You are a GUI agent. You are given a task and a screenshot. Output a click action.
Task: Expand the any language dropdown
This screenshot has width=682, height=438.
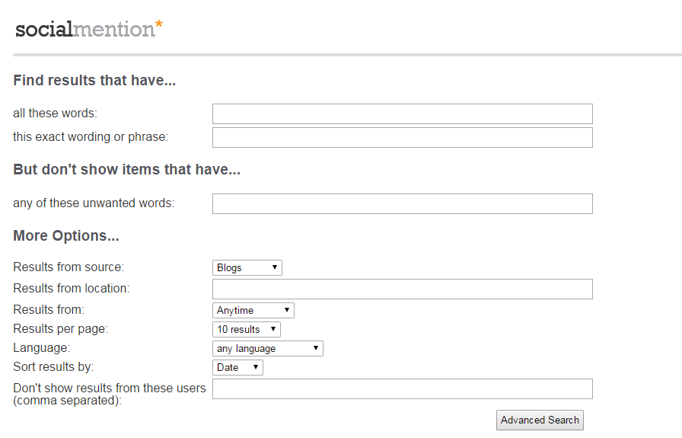[x=267, y=348]
